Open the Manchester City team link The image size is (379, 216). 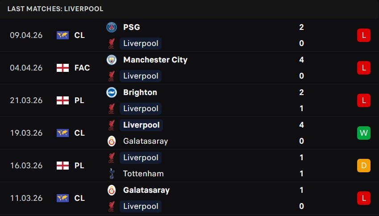click(155, 60)
